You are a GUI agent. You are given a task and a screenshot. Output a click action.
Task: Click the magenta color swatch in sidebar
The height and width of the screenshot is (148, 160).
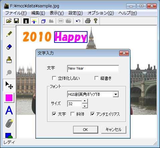coord(9,98)
